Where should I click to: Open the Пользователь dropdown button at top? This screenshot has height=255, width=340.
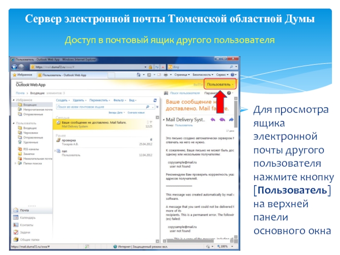click(x=220, y=84)
